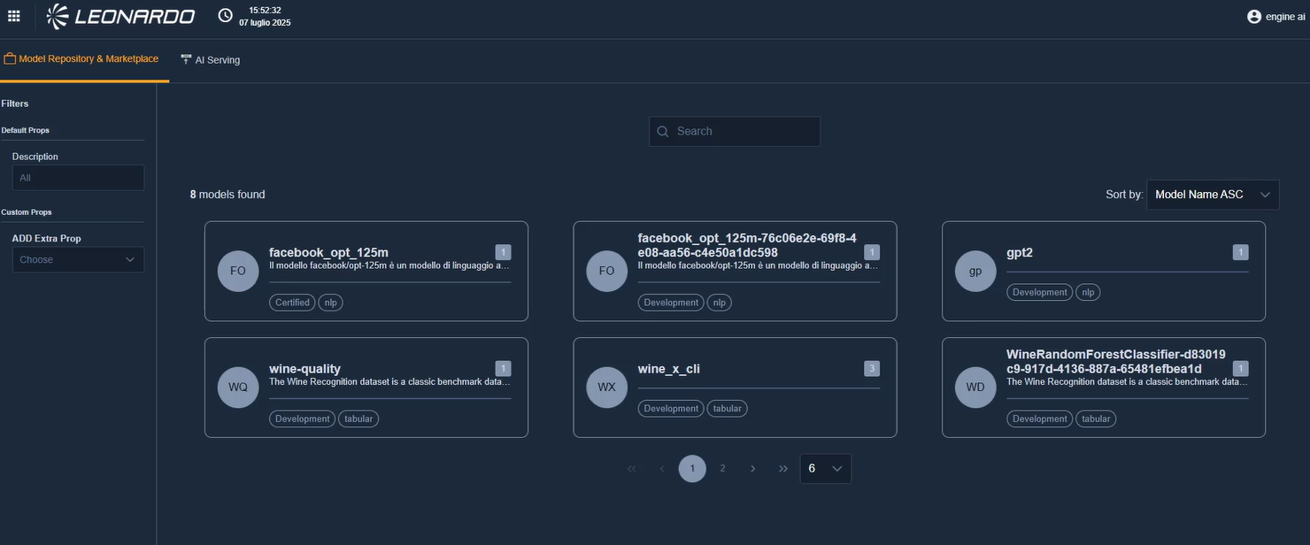Open the engine ai user profile icon
Screen dimensions: 1310x545
pos(1253,16)
